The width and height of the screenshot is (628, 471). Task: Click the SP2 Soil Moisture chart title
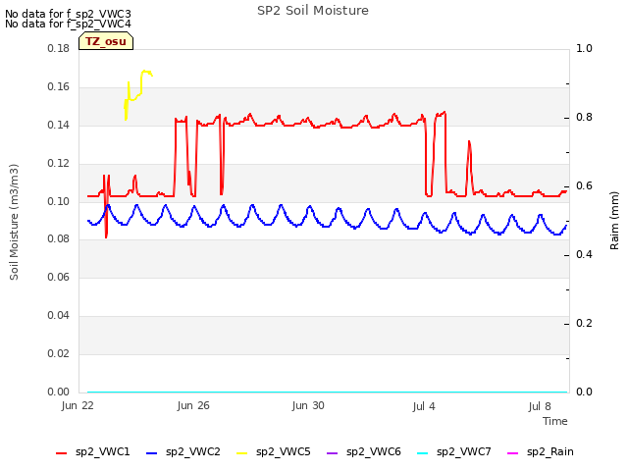313,11
